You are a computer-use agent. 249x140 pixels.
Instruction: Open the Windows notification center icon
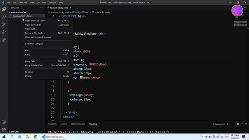coord(244,136)
